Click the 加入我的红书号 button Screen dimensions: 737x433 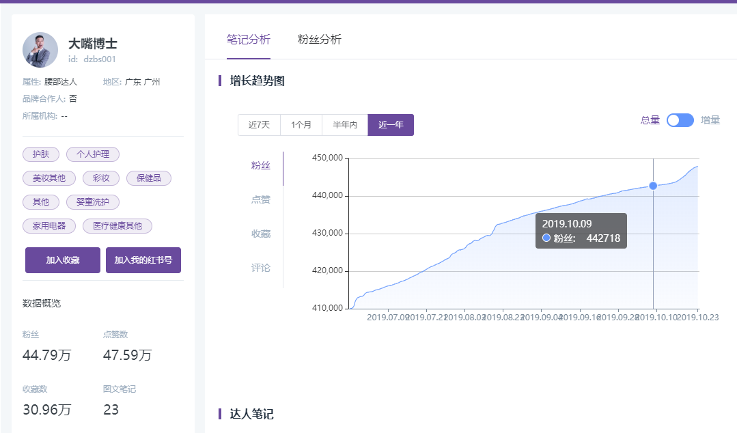point(143,260)
